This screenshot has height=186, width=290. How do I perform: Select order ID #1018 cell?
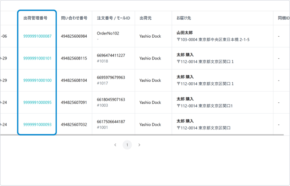(x=102, y=62)
